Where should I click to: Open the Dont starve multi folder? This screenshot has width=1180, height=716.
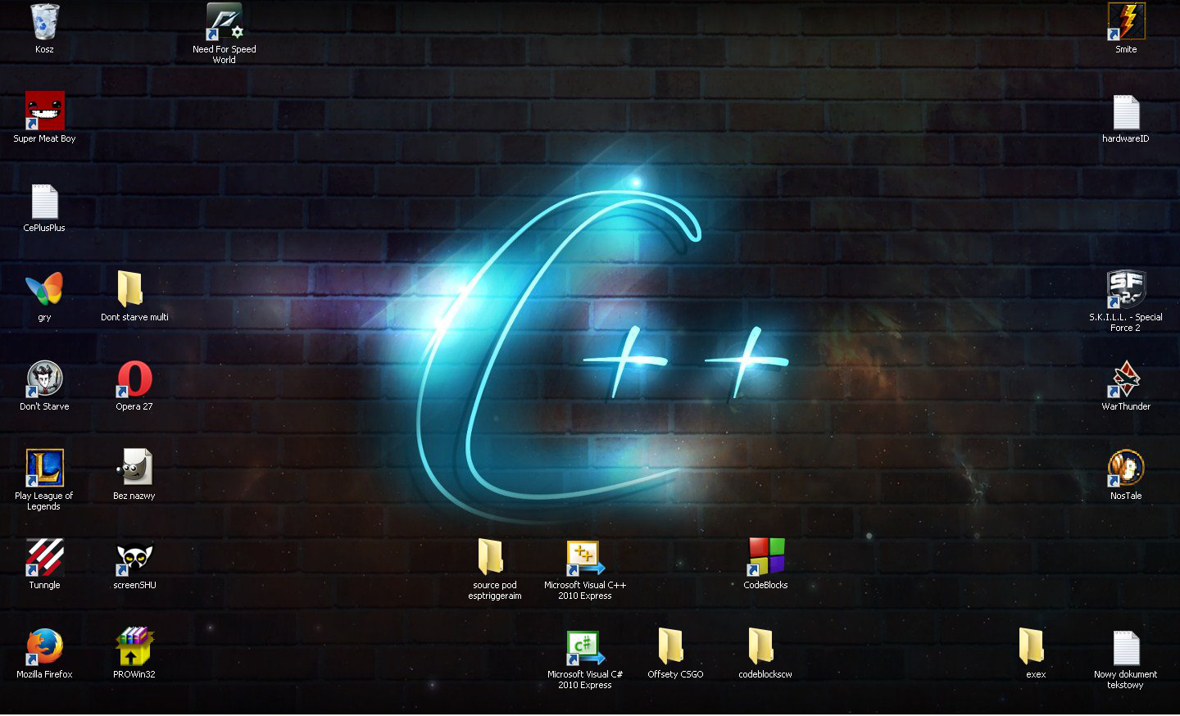click(131, 289)
